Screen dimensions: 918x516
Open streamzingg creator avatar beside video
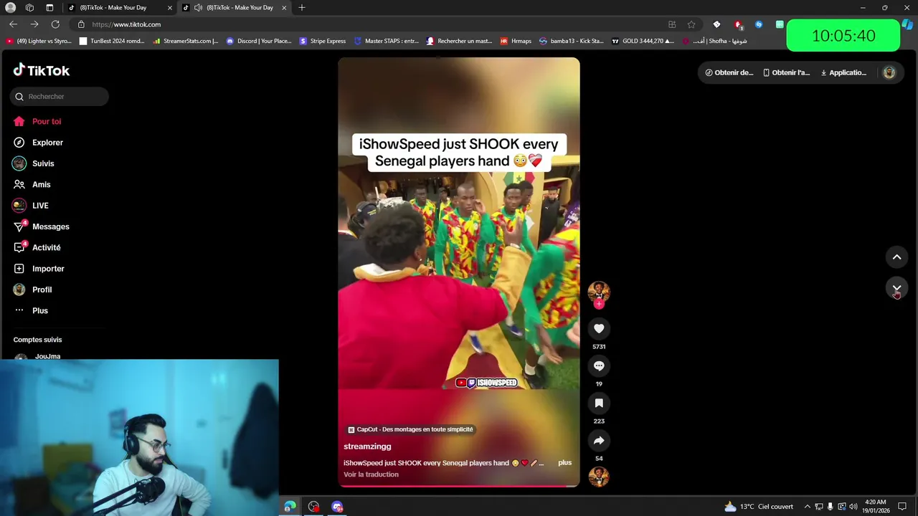click(x=599, y=291)
